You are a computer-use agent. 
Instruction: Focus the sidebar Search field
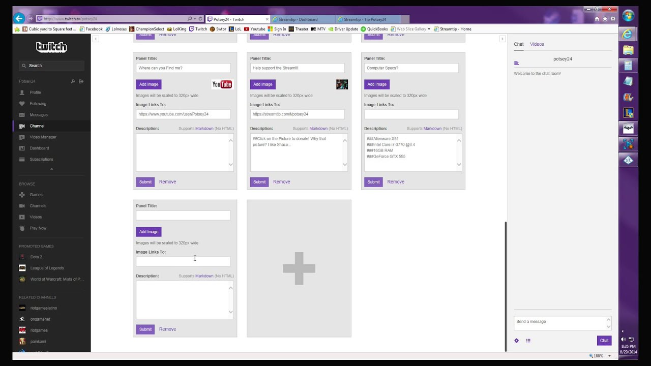point(51,66)
